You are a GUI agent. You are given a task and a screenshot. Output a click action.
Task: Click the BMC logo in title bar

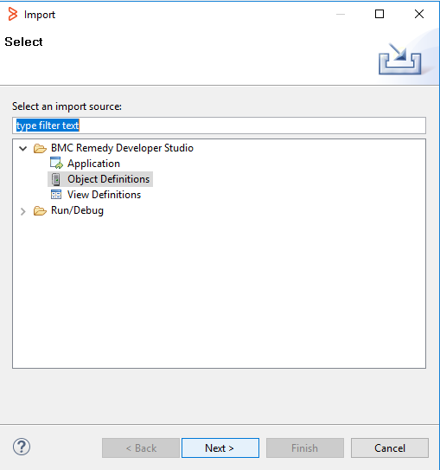[x=13, y=14]
